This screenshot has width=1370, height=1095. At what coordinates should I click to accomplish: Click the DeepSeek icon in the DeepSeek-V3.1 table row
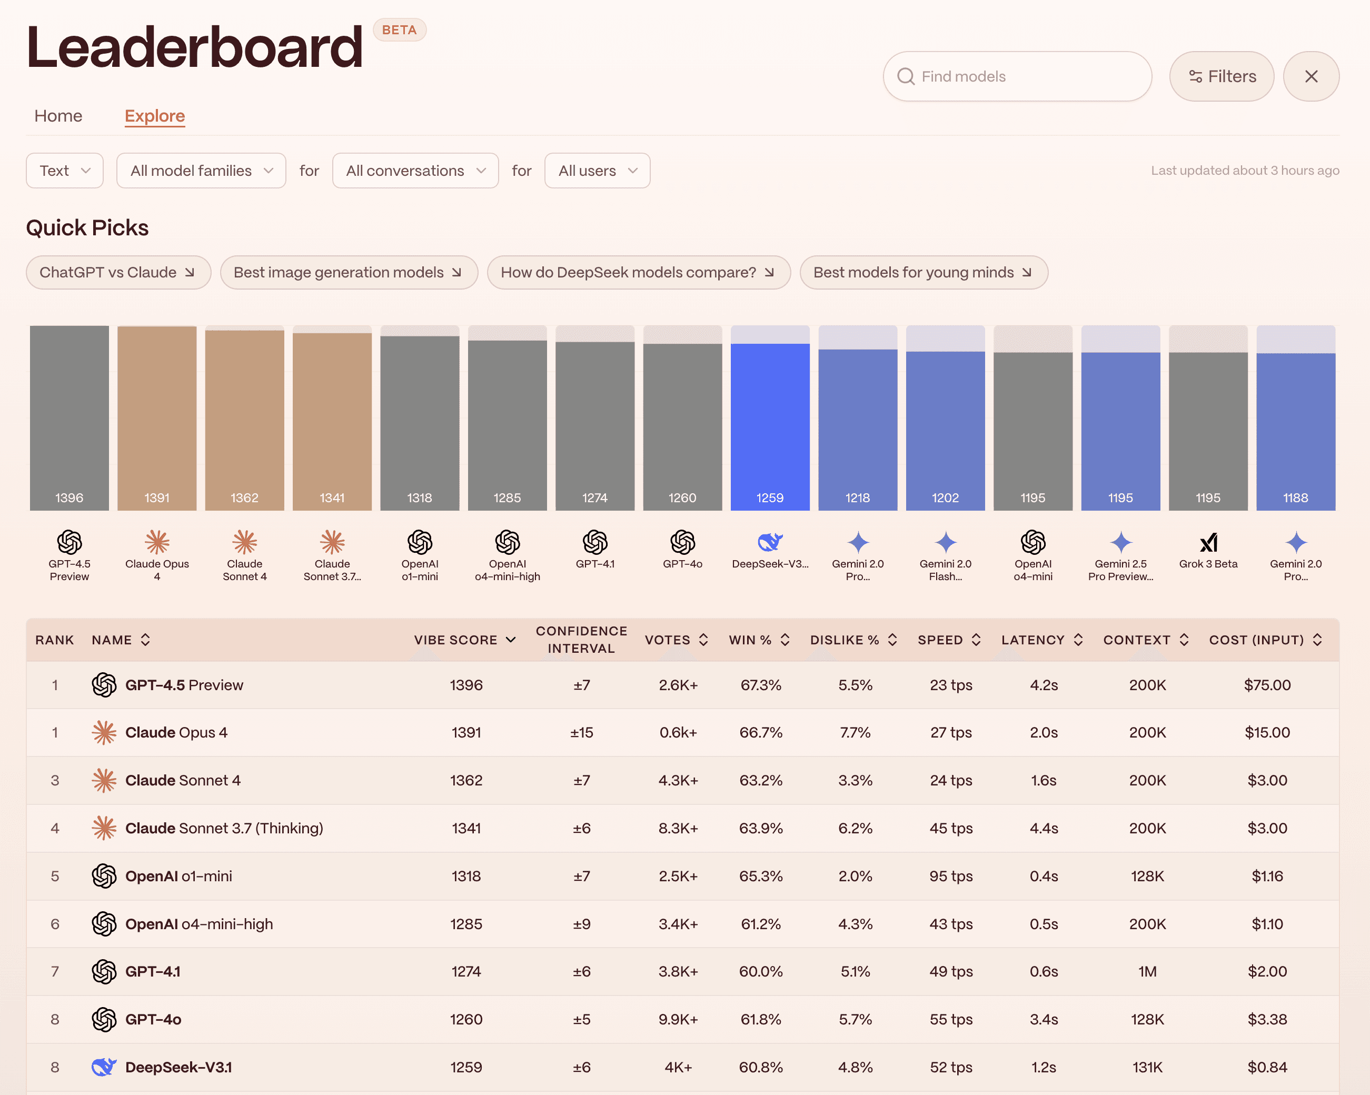104,1067
